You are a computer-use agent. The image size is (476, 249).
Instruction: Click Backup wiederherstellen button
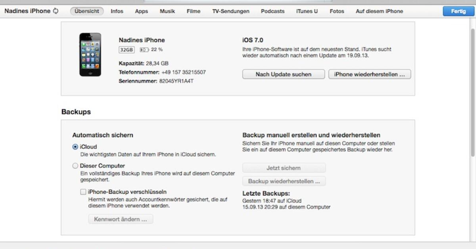coord(284,181)
